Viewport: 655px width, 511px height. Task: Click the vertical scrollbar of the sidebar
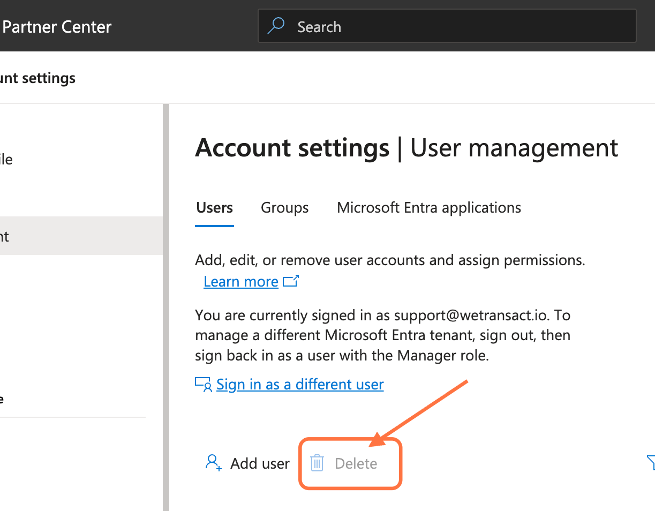tap(166, 307)
